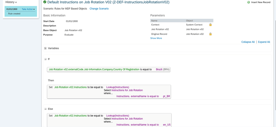Click Show More under Parameters

pos(156,38)
